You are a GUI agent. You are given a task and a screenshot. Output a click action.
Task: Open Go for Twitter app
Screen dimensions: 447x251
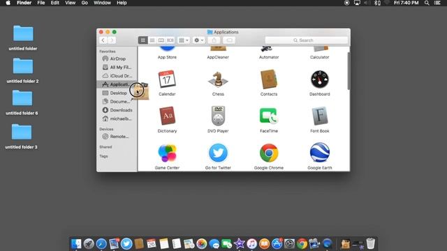(x=218, y=153)
